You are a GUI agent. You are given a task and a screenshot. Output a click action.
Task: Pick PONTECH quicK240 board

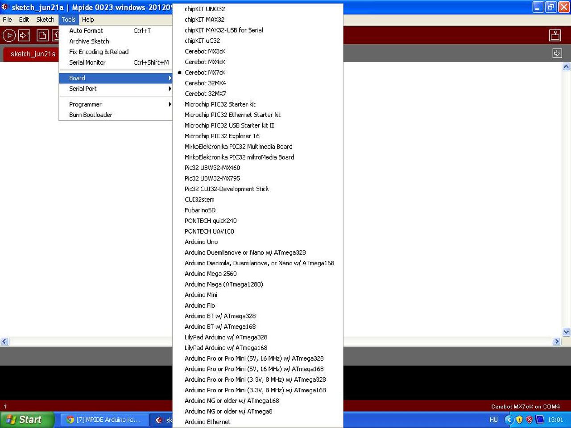tap(258, 221)
